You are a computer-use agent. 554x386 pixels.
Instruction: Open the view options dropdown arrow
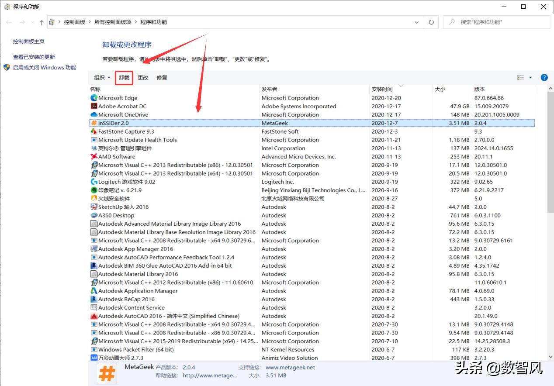(x=530, y=77)
